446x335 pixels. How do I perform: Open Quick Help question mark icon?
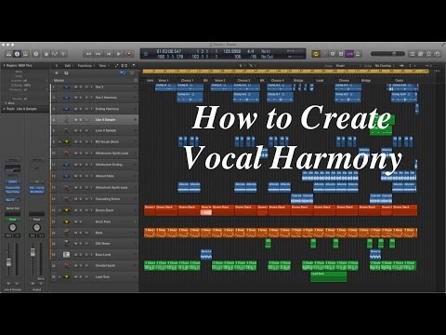36,54
